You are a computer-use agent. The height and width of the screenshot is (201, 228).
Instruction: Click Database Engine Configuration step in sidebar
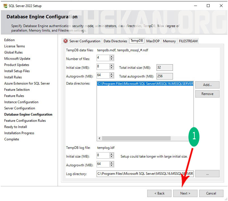28,114
